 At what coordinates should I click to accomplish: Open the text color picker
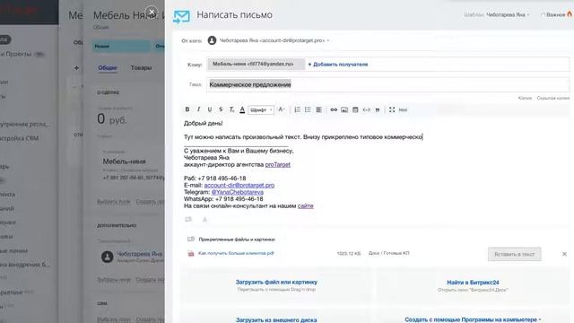242,109
